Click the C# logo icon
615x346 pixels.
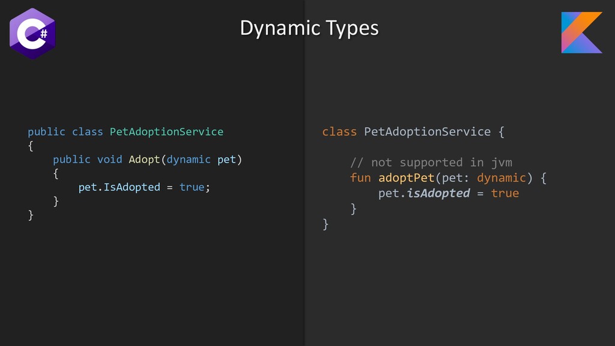[32, 34]
